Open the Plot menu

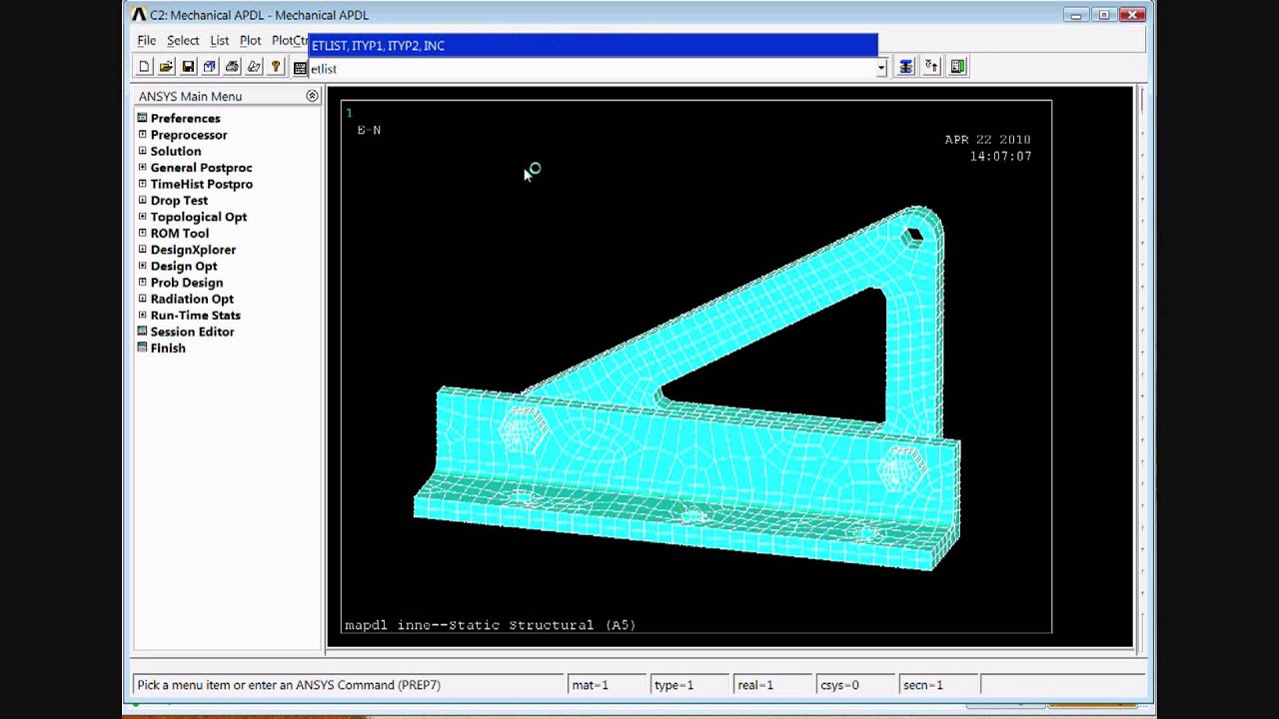point(250,41)
